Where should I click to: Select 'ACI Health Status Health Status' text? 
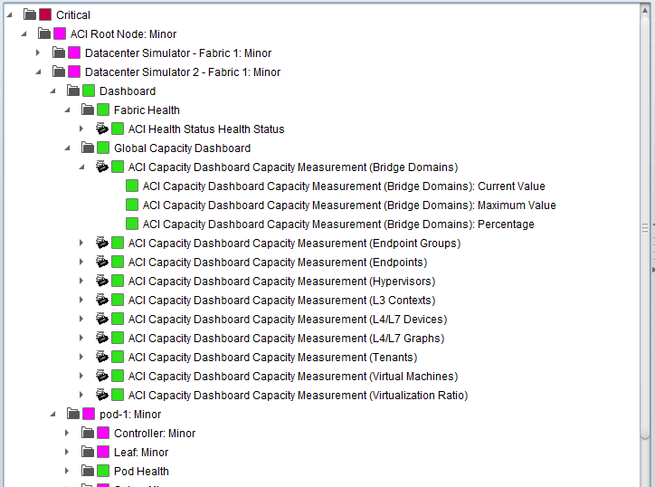pos(206,129)
